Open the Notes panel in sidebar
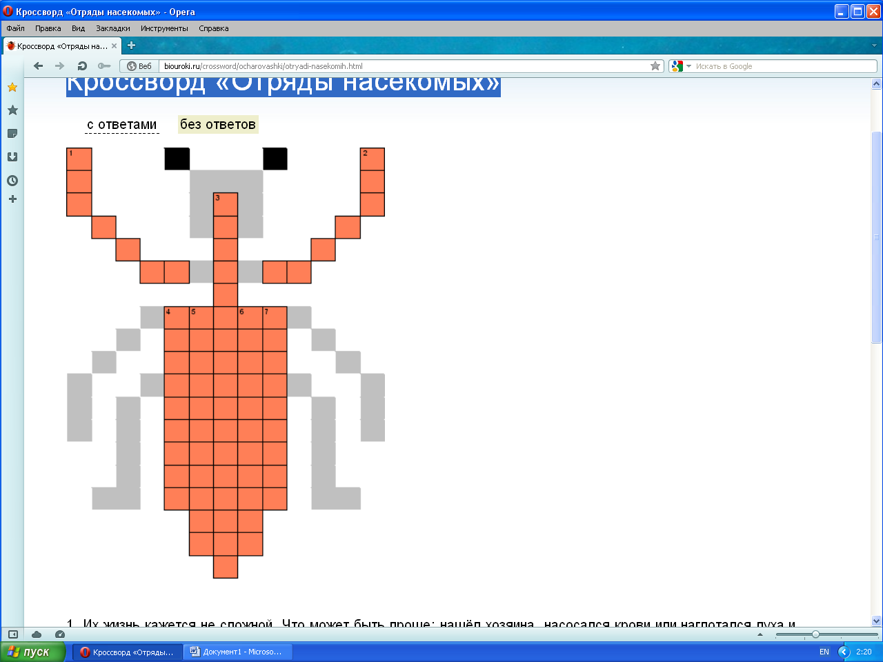Screen dimensions: 883x662 pyautogui.click(x=12, y=134)
